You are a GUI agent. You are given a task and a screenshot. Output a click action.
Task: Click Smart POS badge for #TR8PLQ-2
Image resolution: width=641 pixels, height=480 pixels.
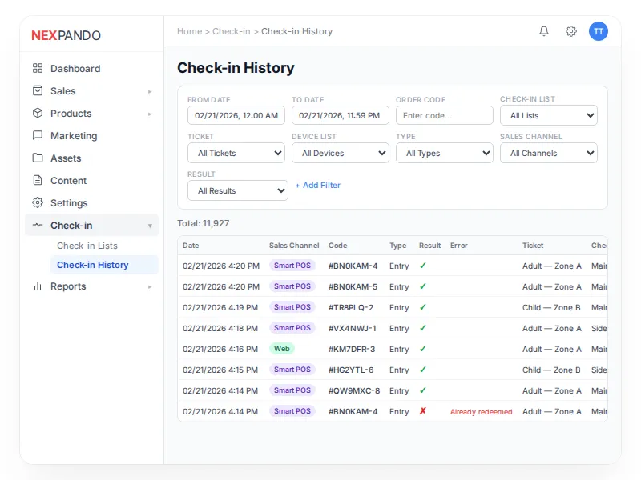coord(292,307)
